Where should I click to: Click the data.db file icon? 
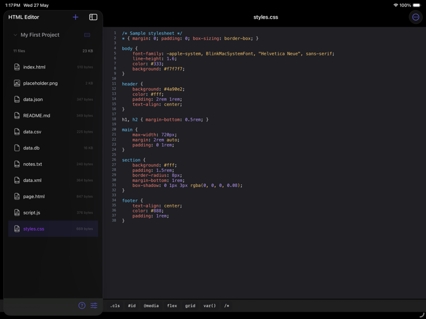[x=17, y=148]
